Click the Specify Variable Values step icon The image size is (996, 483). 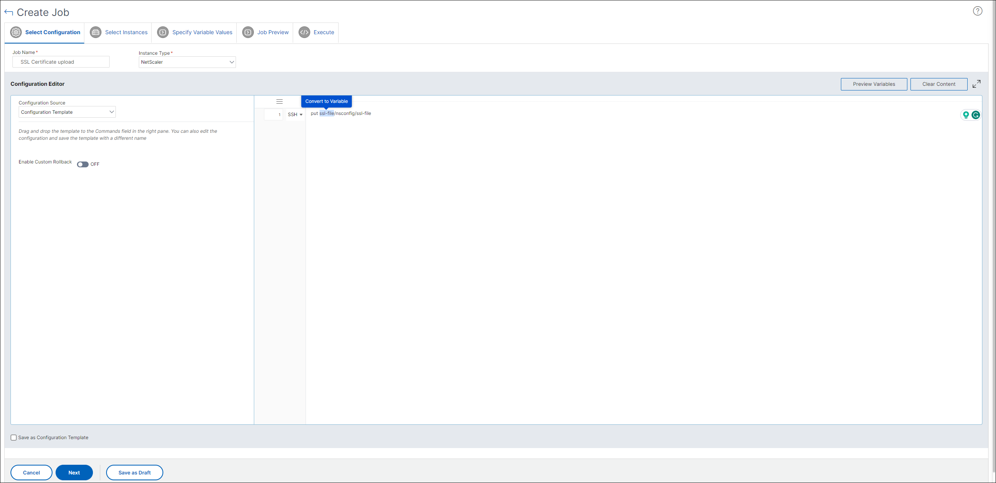pyautogui.click(x=163, y=32)
